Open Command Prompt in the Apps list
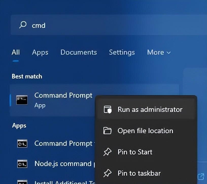 pos(53,144)
